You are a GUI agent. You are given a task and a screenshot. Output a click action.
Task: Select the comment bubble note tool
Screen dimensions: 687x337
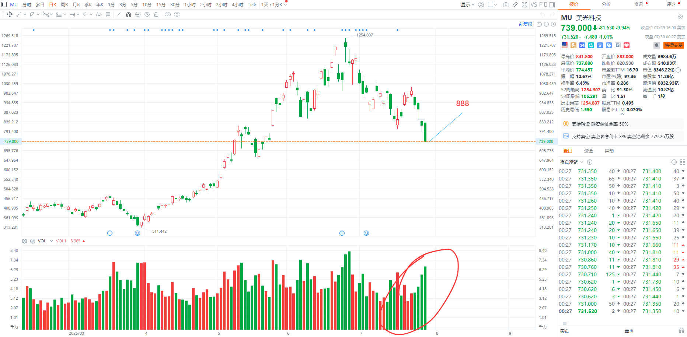(108, 14)
